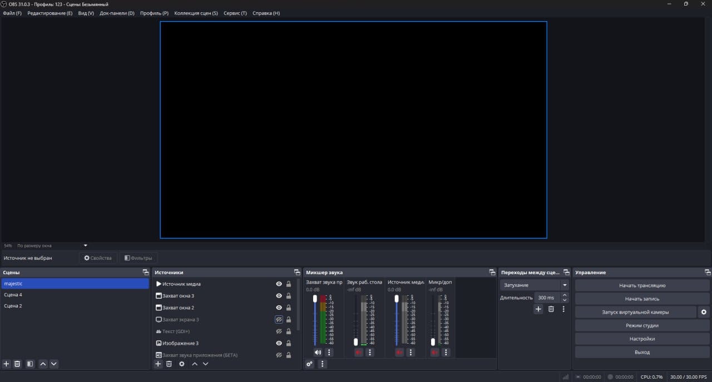This screenshot has height=382, width=712.
Task: Open source properties gear in Источники toolbar
Action: point(182,364)
